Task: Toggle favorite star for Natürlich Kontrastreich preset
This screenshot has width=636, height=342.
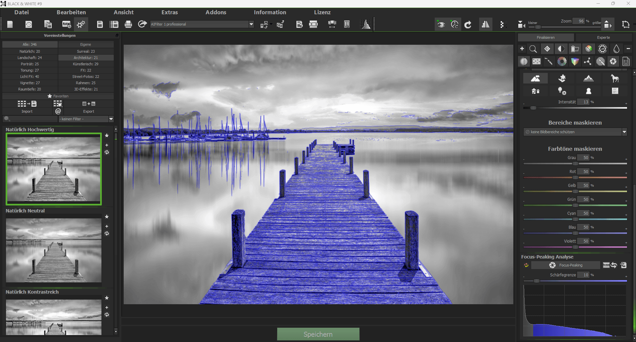Action: pyautogui.click(x=107, y=298)
